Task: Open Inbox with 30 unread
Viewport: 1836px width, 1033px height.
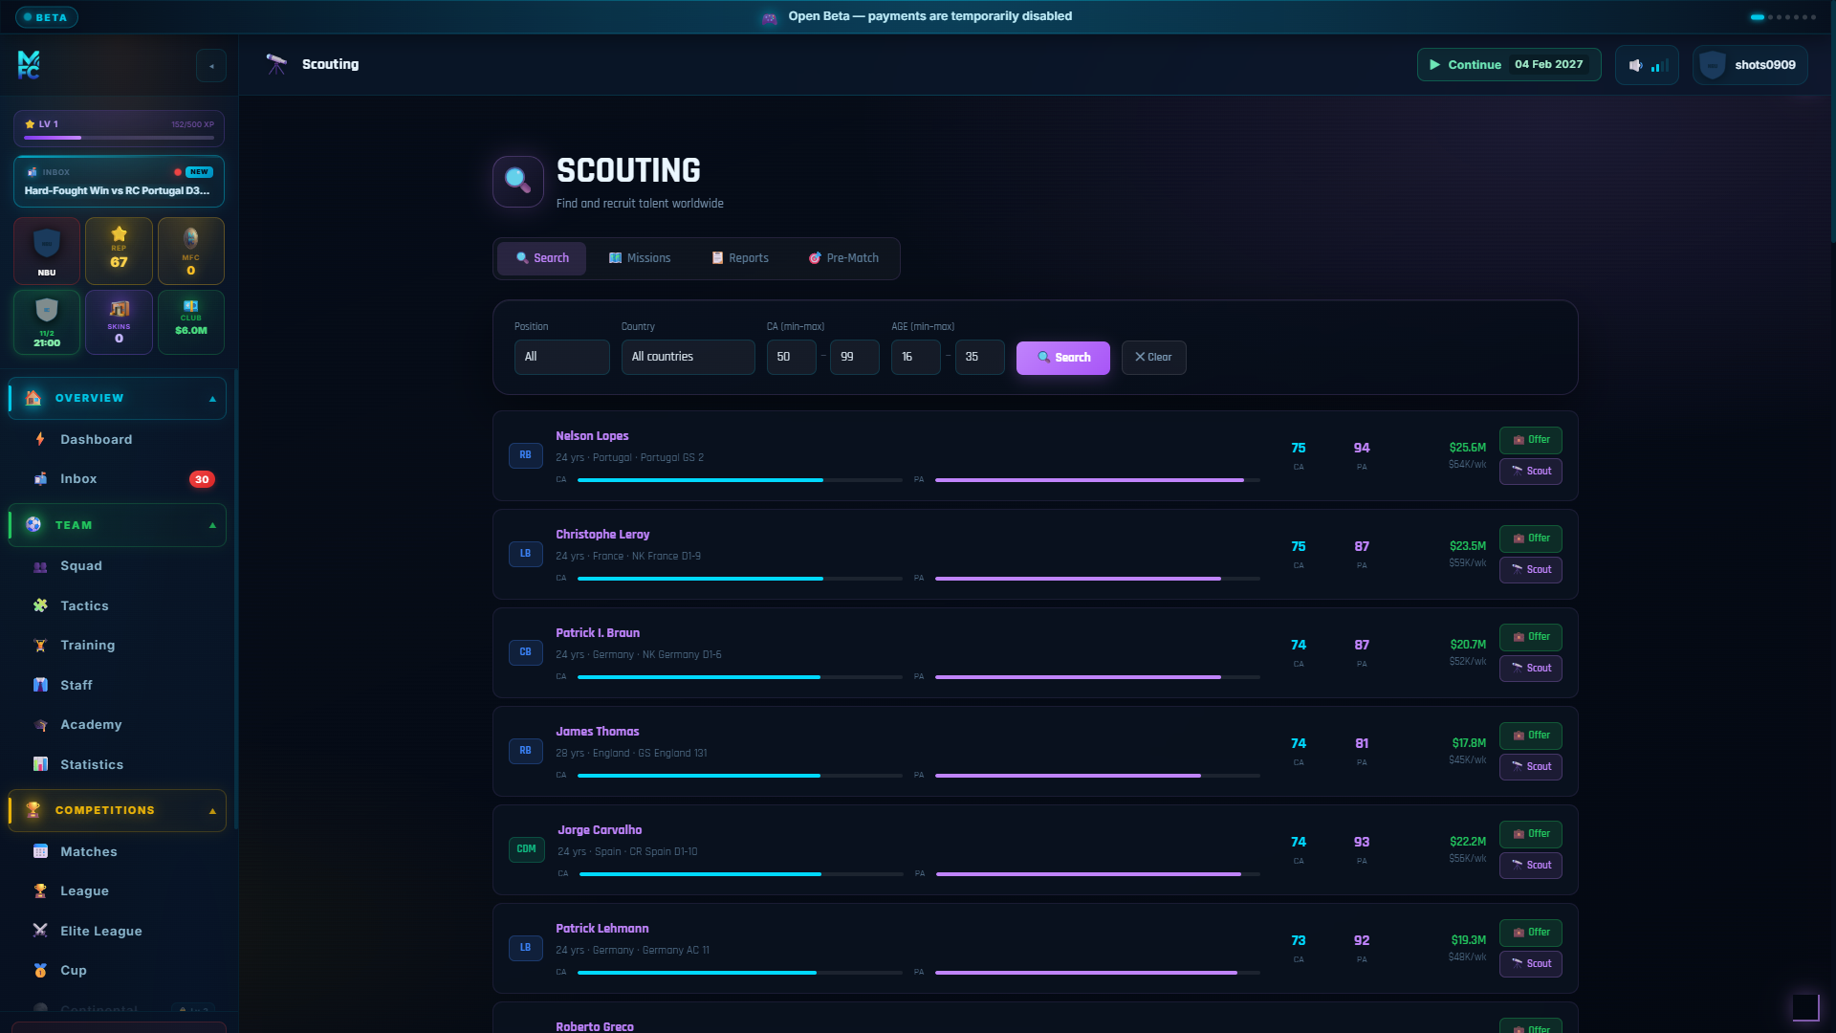Action: click(x=117, y=479)
